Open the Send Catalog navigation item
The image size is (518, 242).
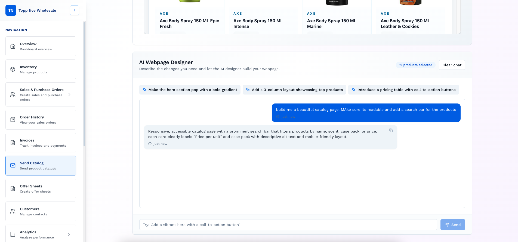[x=41, y=165]
